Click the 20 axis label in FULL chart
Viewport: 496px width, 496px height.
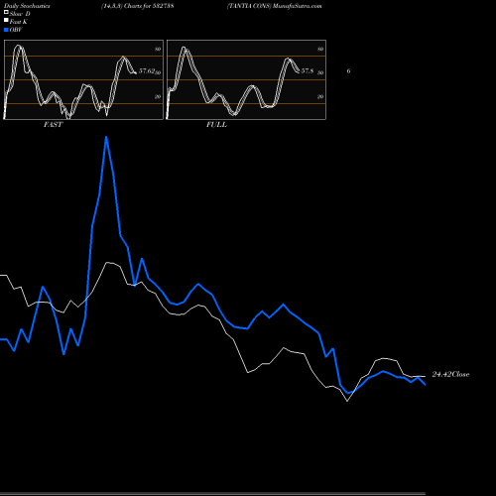coord(320,96)
